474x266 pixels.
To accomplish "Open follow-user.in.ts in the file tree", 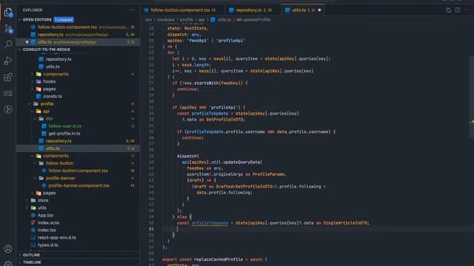I will click(x=78, y=126).
